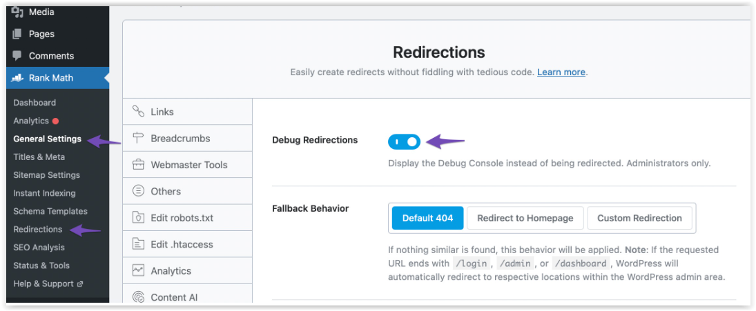This screenshot has width=756, height=311.
Task: Open Rank Math Analytics submenu item
Action: click(31, 121)
